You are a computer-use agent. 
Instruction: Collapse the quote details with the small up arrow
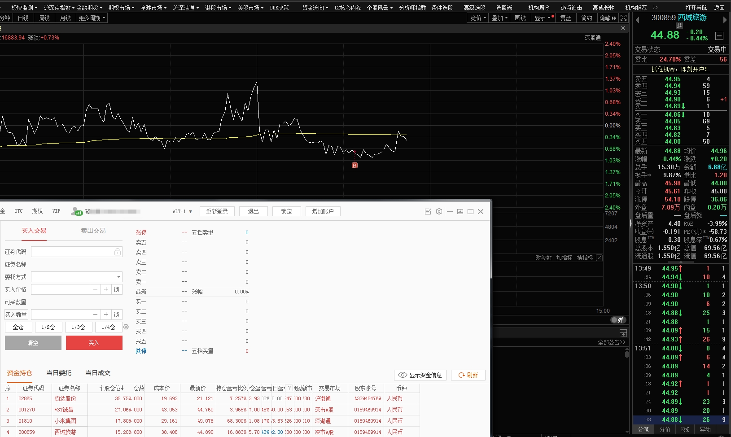(681, 262)
